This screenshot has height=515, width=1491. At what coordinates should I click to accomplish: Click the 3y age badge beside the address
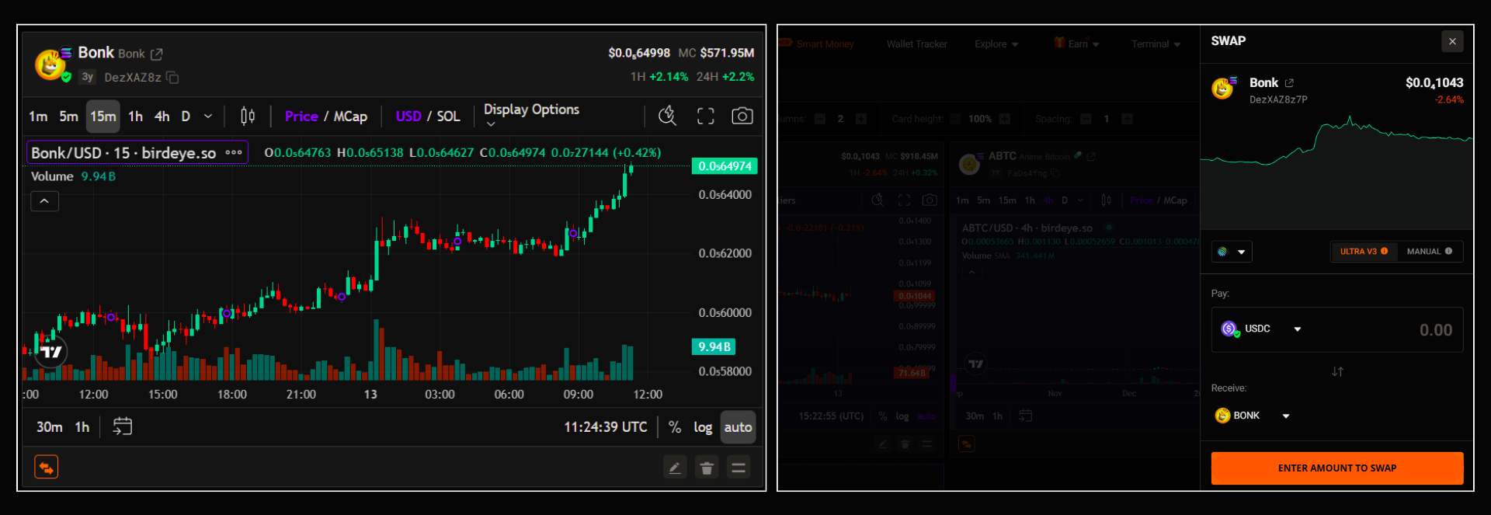87,77
